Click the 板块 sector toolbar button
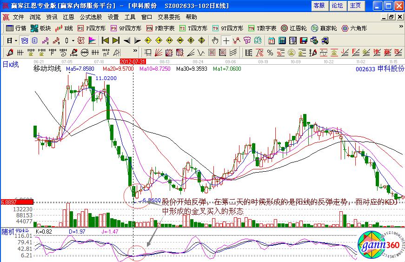 click(41, 28)
